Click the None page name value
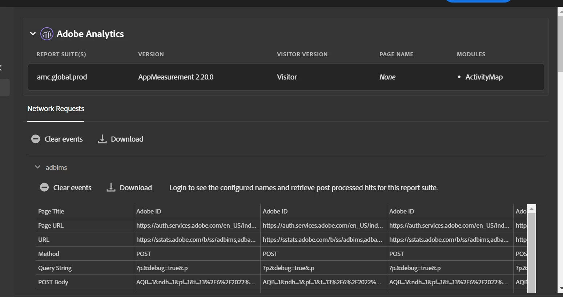The image size is (563, 297). click(x=387, y=77)
